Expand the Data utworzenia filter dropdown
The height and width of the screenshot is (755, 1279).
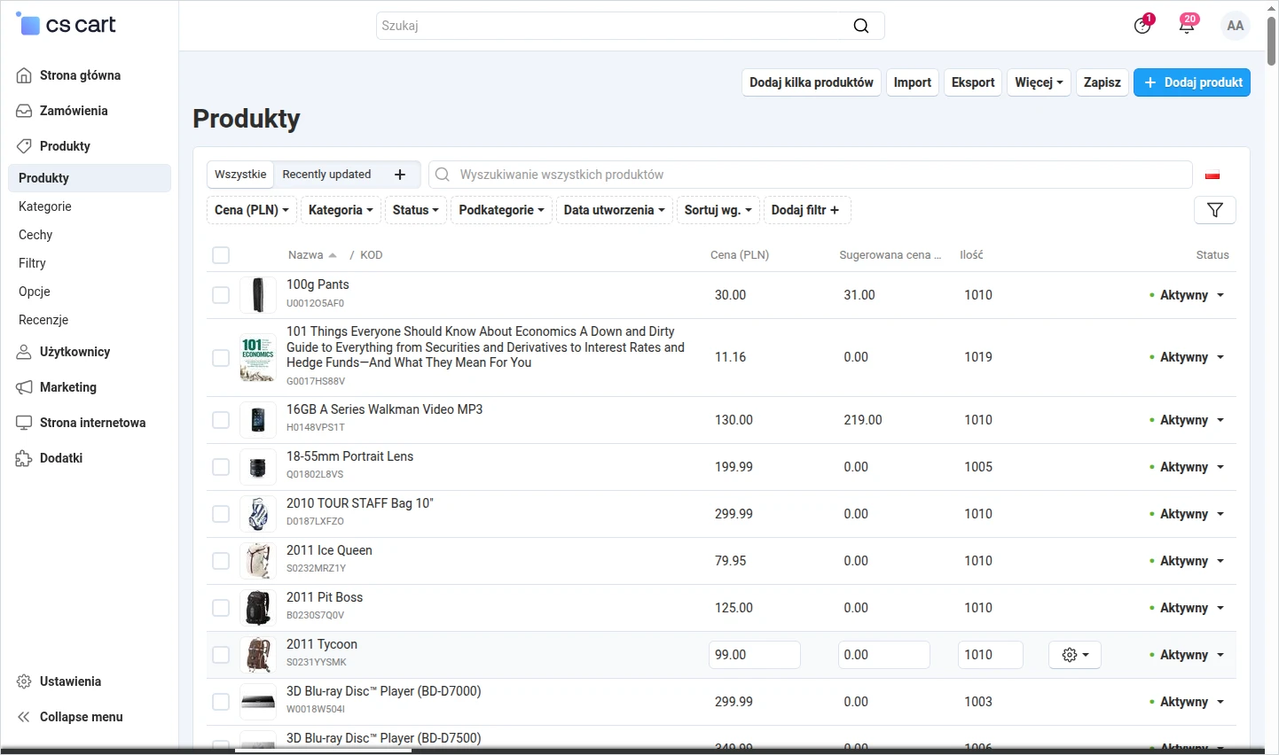(614, 210)
